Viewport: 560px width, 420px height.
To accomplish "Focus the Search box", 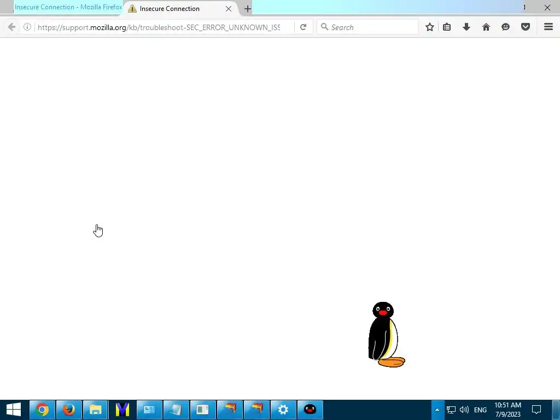I will pos(367,27).
